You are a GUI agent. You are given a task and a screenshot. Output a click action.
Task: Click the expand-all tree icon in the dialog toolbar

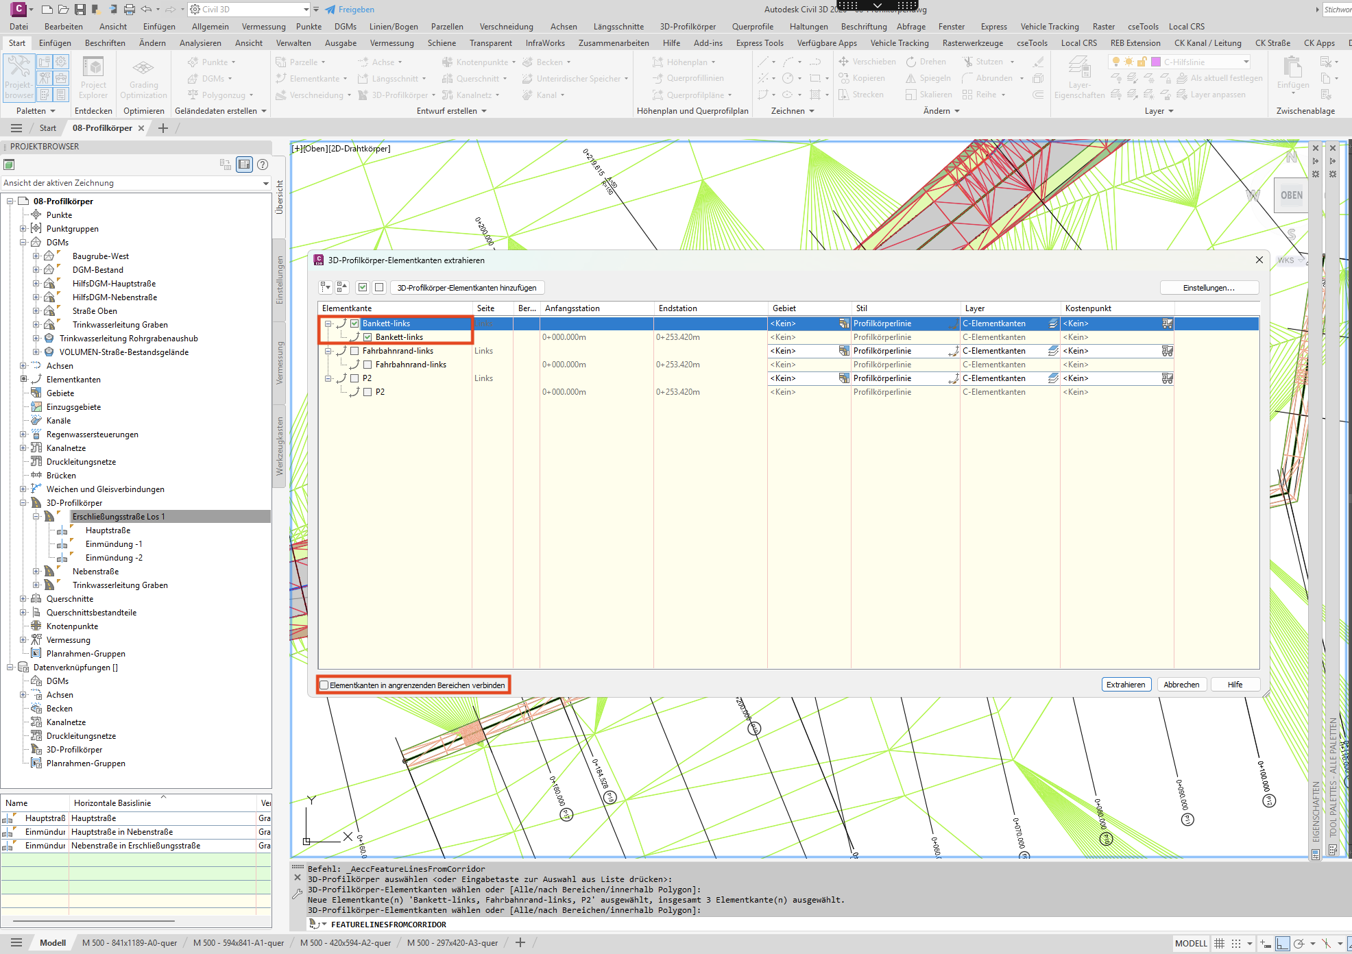tap(326, 288)
